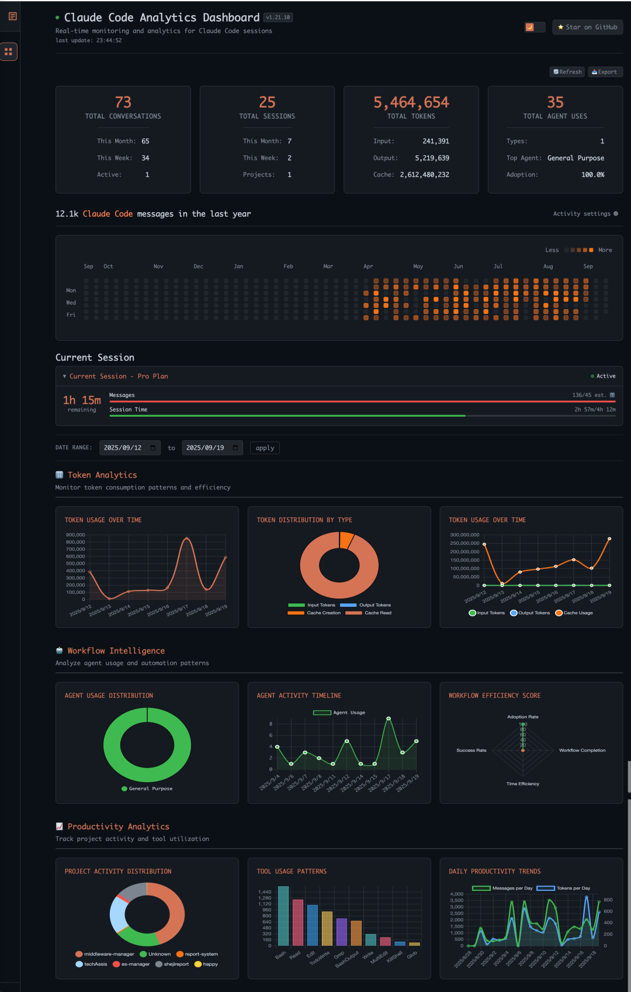Screen dimensions: 631x992
Task: Toggle dark mode with the moon switch
Action: 535,27
